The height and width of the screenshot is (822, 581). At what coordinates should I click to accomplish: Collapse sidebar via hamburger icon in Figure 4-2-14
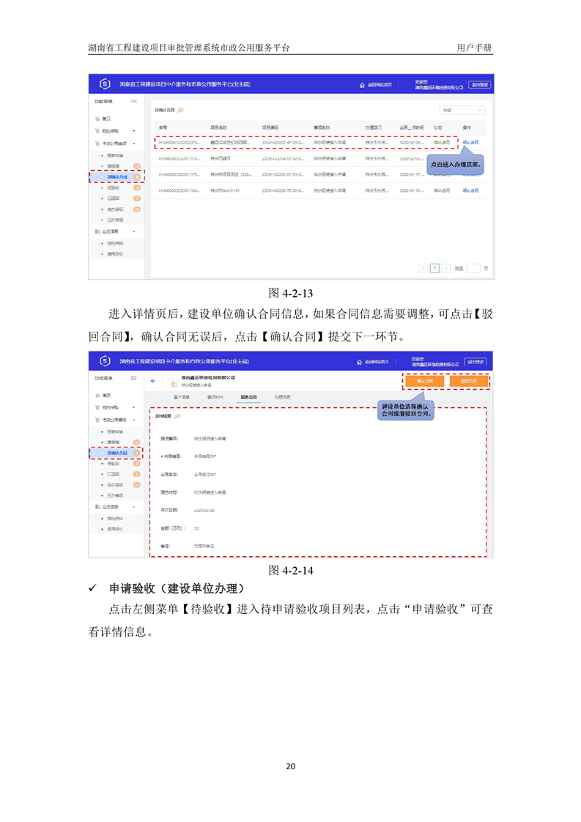134,378
